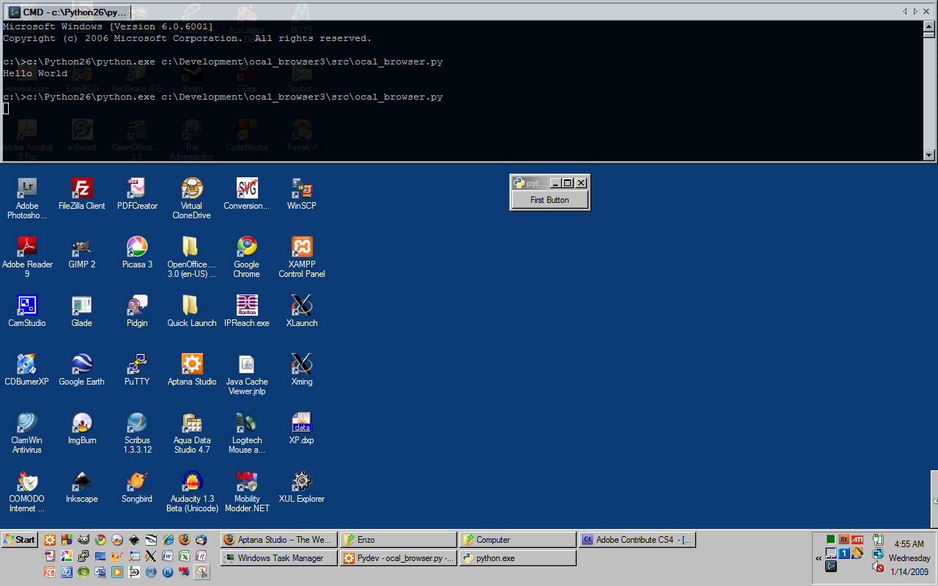The width and height of the screenshot is (938, 586).
Task: Launch Firefox from the quick launch bar
Action: (x=185, y=540)
